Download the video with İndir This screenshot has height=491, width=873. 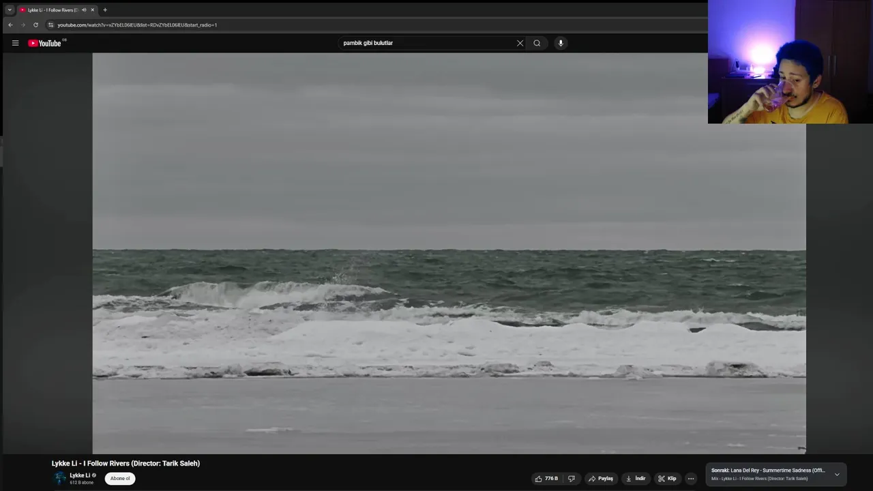636,479
